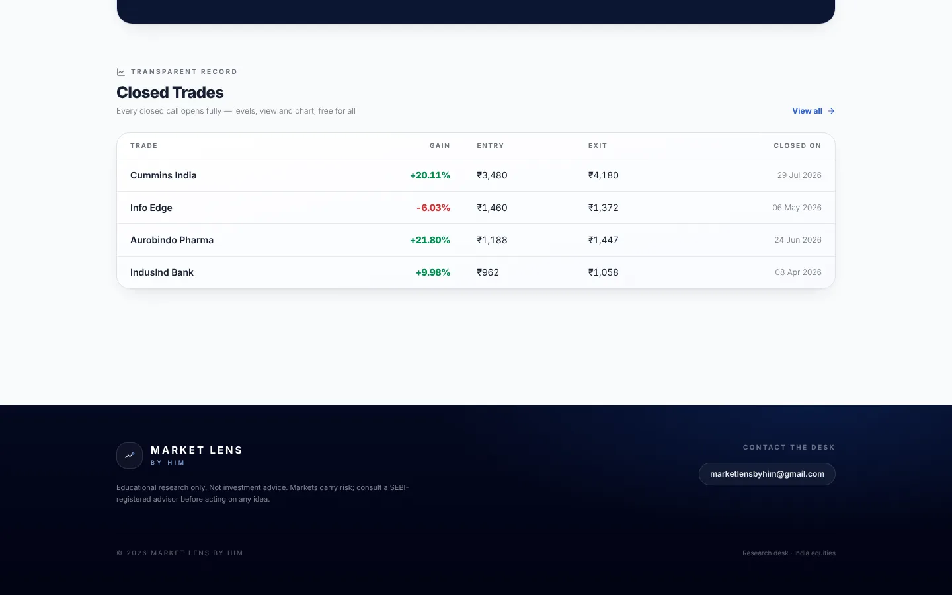Click the Contact the Desk label
Screen dimensions: 952x595
[x=789, y=448]
